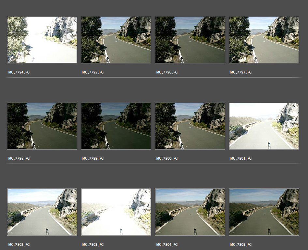Image resolution: width=308 pixels, height=250 pixels.
Task: Click the IMG_7803.JPG filename label
Action: point(93,244)
